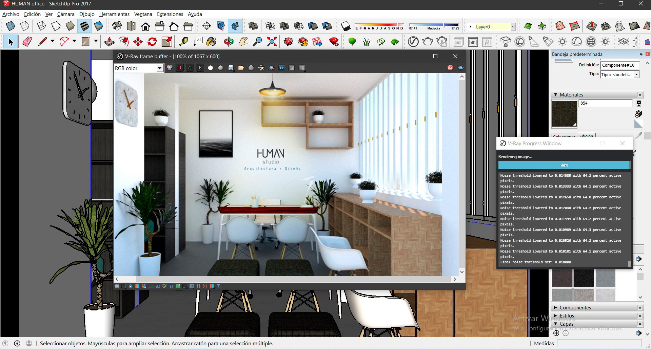Toggle the shadows display button
Viewport: 651px width, 349px height.
tap(346, 26)
